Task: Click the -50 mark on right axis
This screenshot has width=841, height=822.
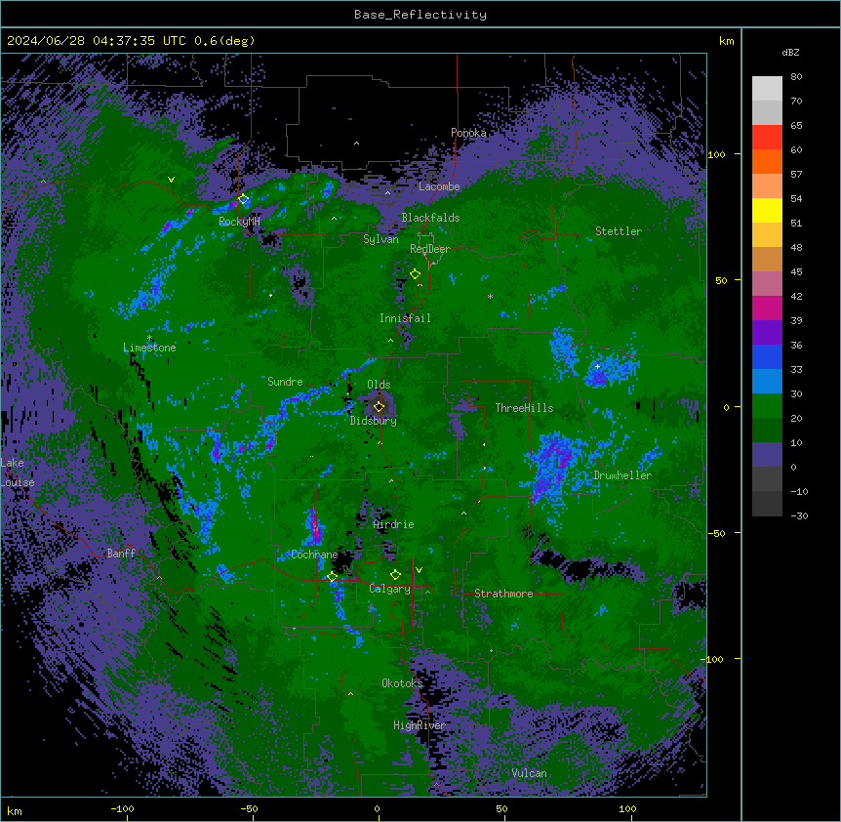Action: (716, 533)
